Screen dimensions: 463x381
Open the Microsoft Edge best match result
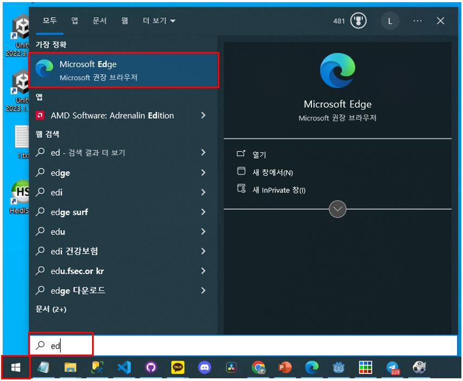(x=124, y=70)
